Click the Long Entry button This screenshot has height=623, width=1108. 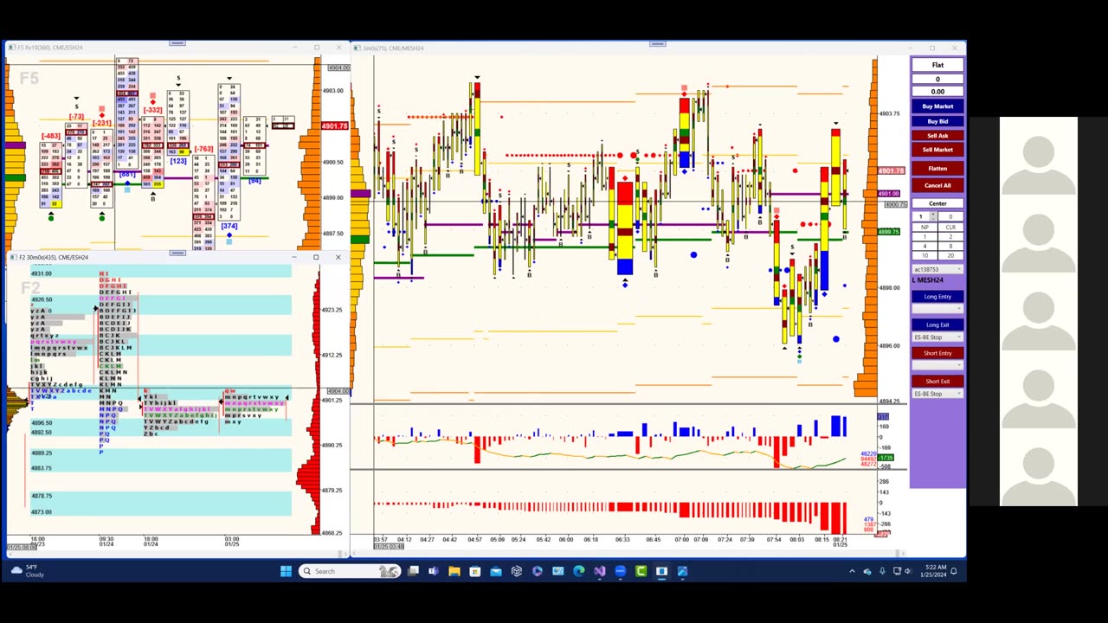937,297
